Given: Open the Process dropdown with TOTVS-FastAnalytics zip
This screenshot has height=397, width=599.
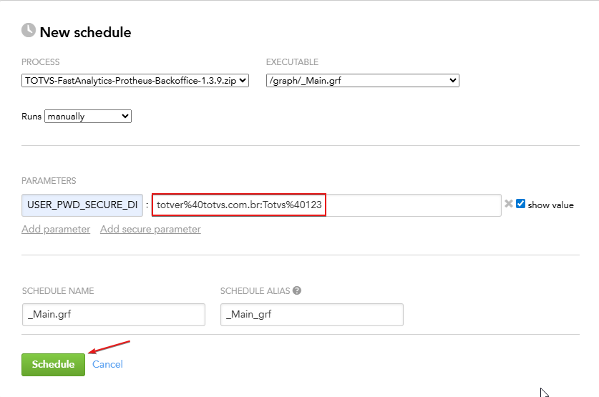Looking at the screenshot, I should point(135,81).
